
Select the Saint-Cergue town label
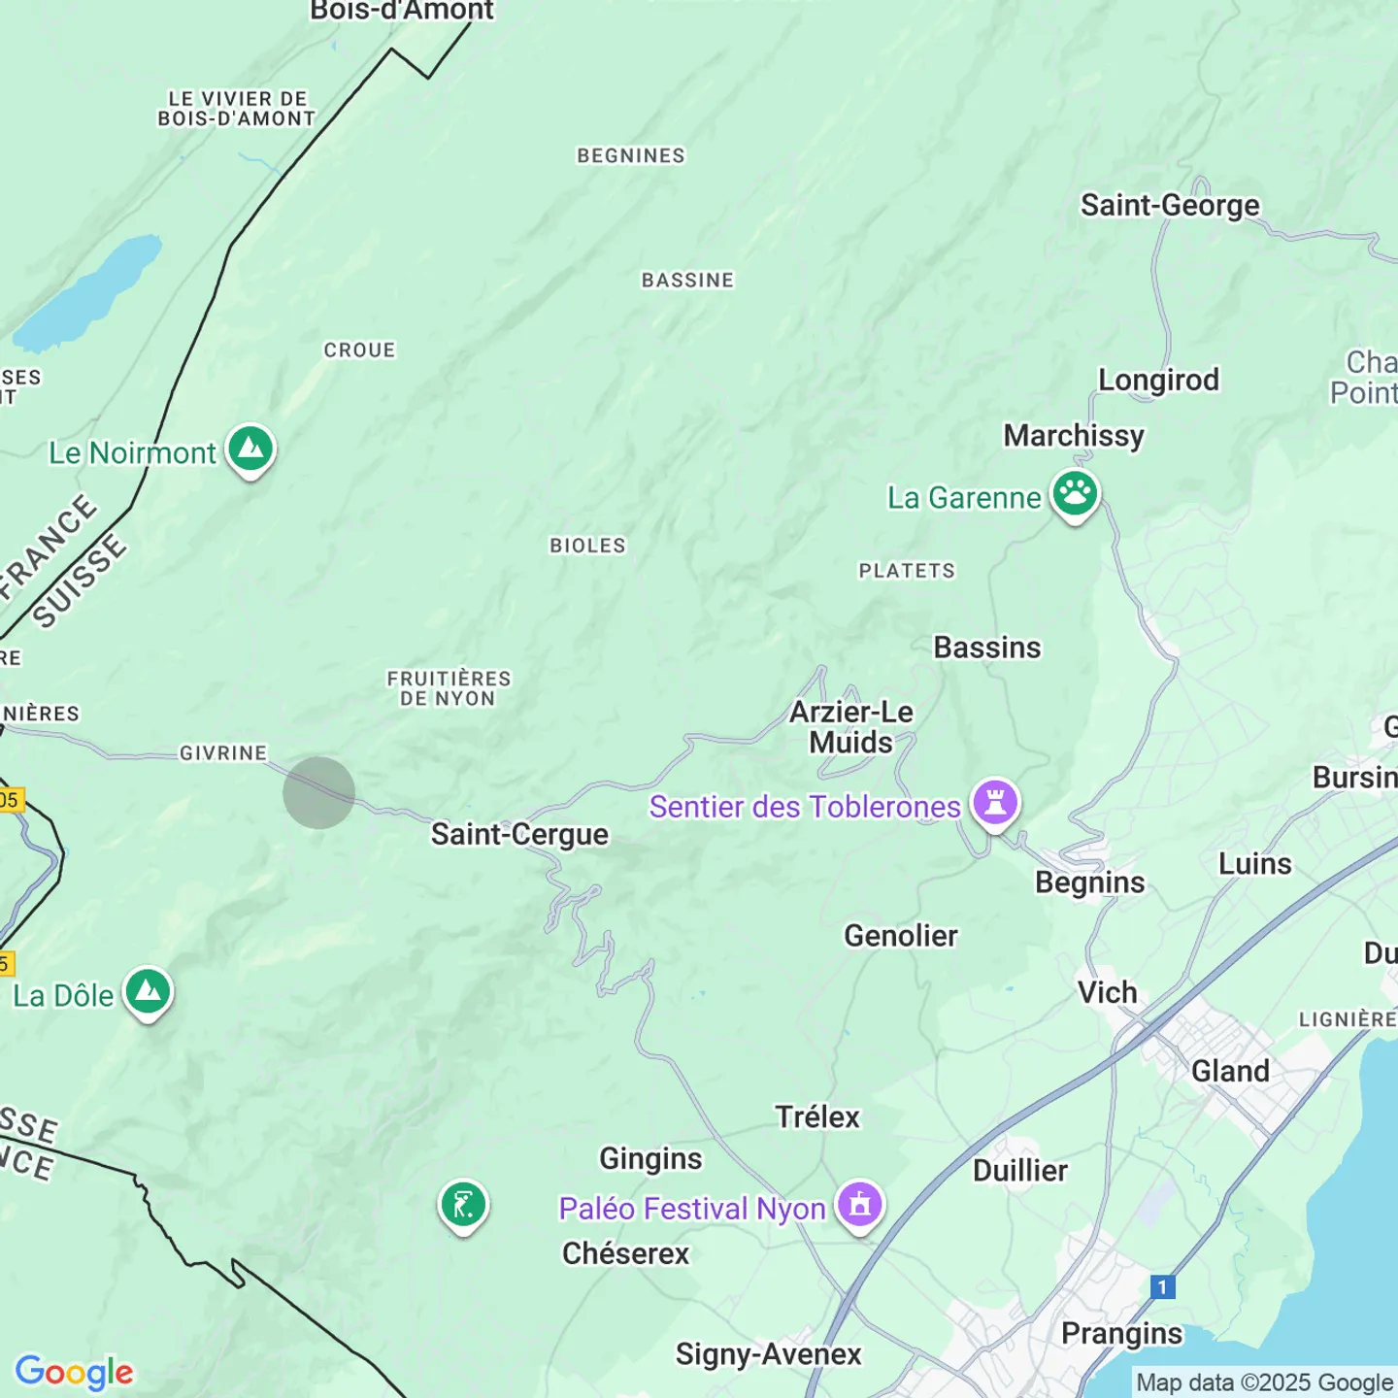(x=519, y=834)
